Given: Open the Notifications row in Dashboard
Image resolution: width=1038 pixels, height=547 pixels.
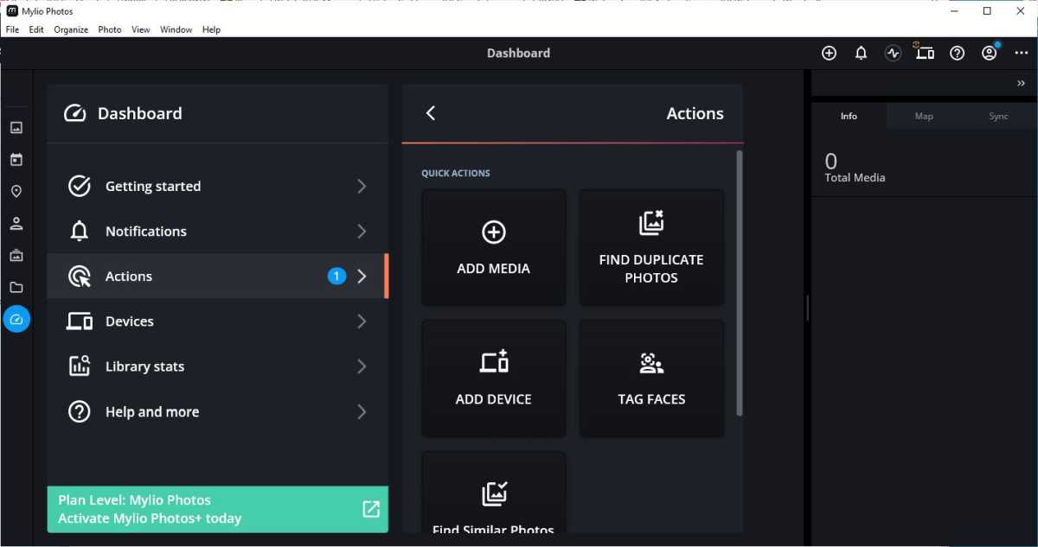Looking at the screenshot, I should point(217,231).
